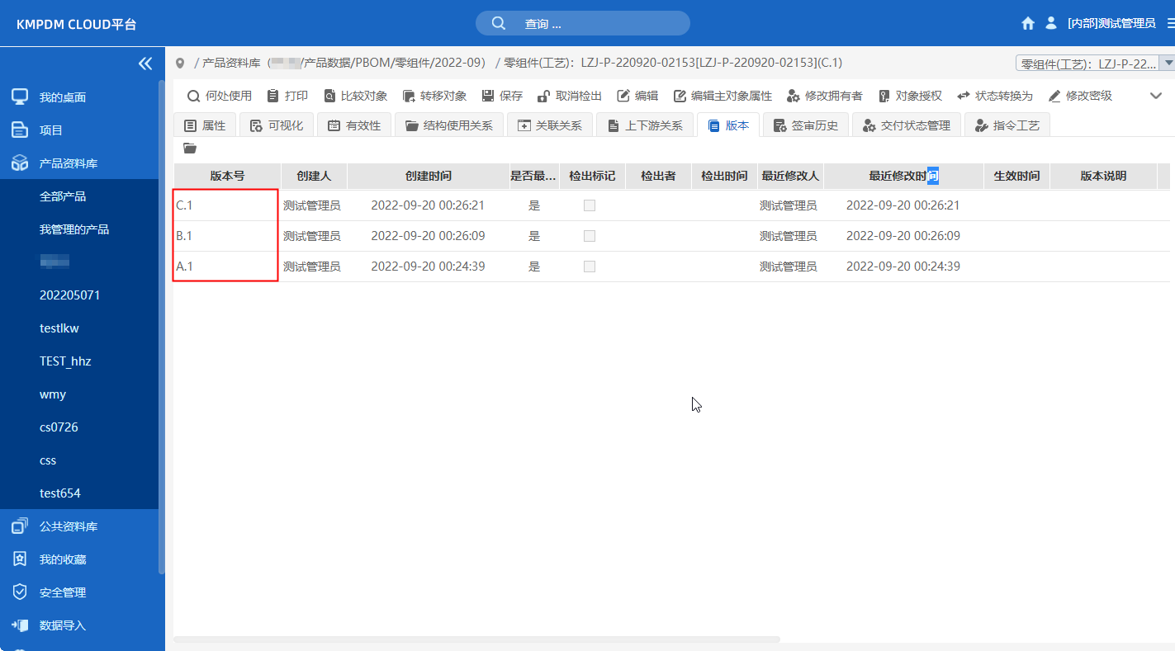Open the 打印 print tool
The height and width of the screenshot is (651, 1175).
(288, 96)
